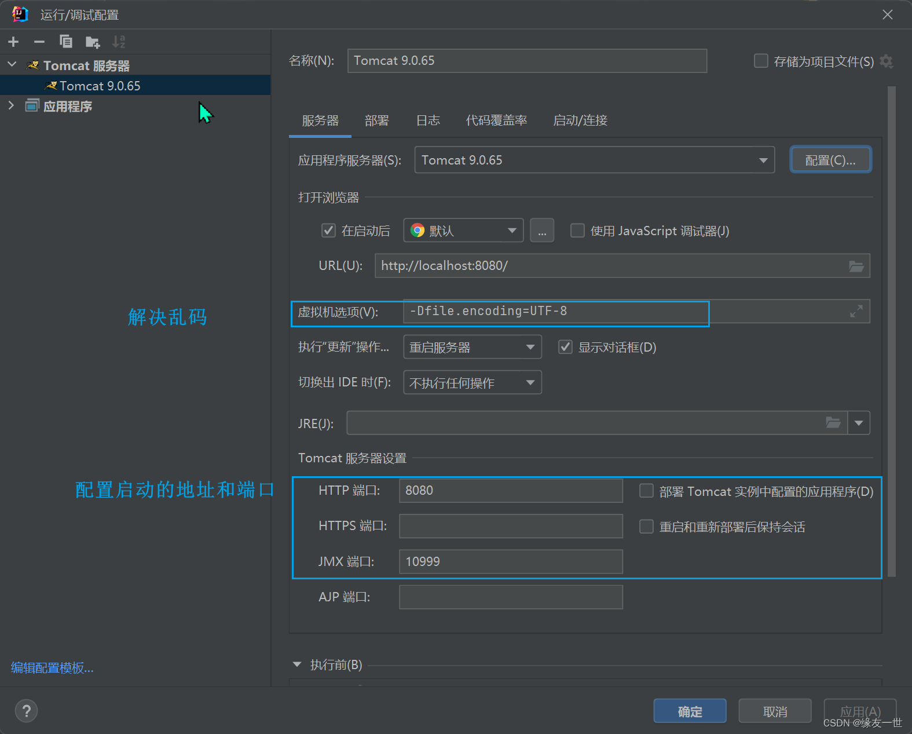The width and height of the screenshot is (912, 734).
Task: Click the vertical scrollbar of settings panel
Action: point(892,331)
